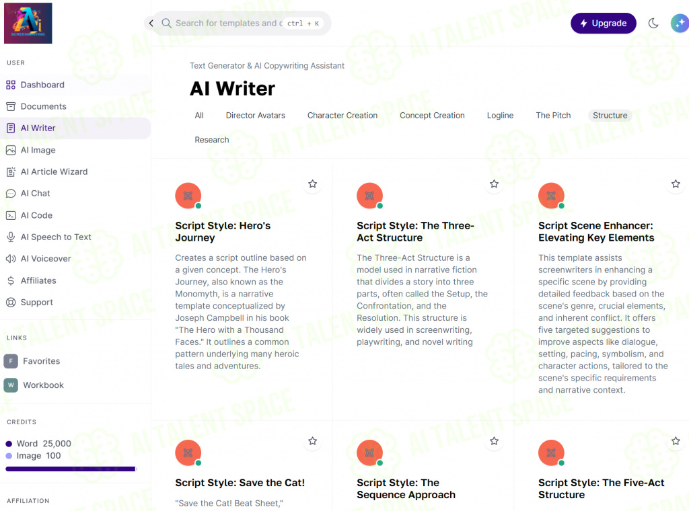Screen dimensions: 689x511
Task: Open AI Image in sidebar
Action: [38, 150]
